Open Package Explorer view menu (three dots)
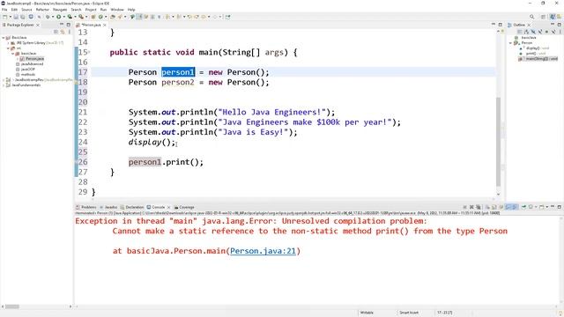Screen dimensions: 564x317 70,32
